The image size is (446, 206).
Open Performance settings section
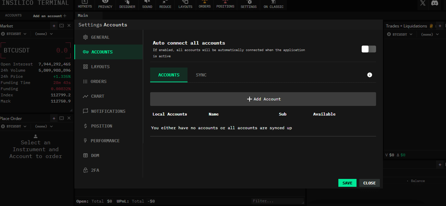pos(109,141)
